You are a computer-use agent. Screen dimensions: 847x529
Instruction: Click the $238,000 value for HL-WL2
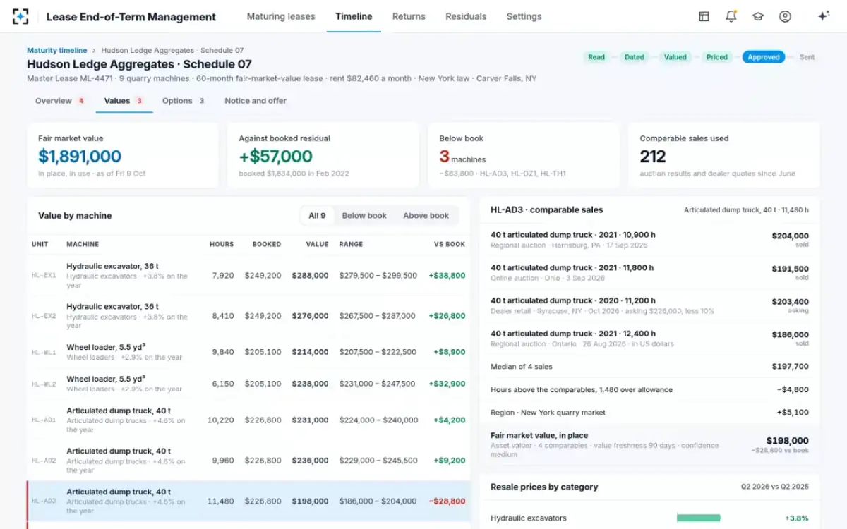pos(310,384)
